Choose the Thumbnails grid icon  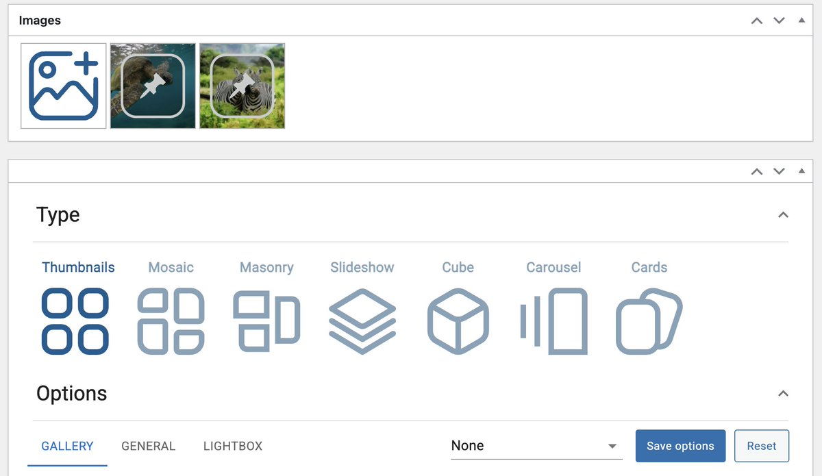tap(75, 321)
